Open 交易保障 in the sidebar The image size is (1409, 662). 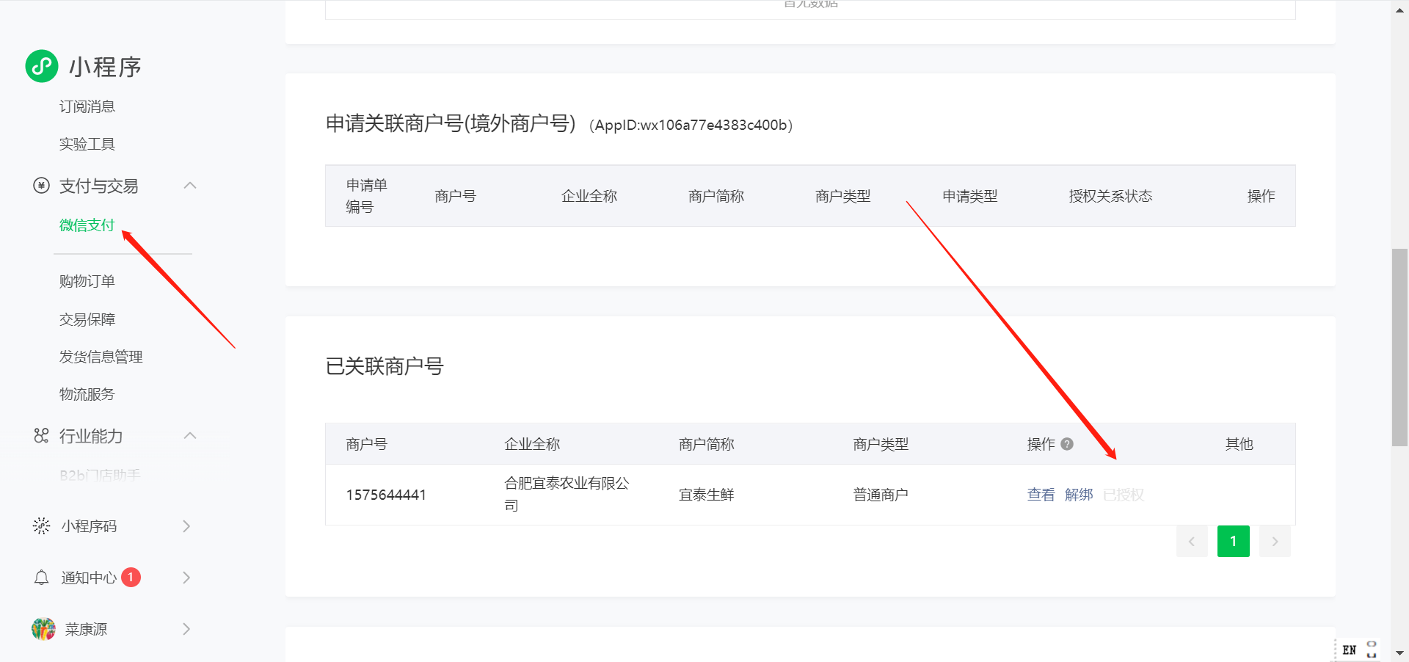[87, 319]
